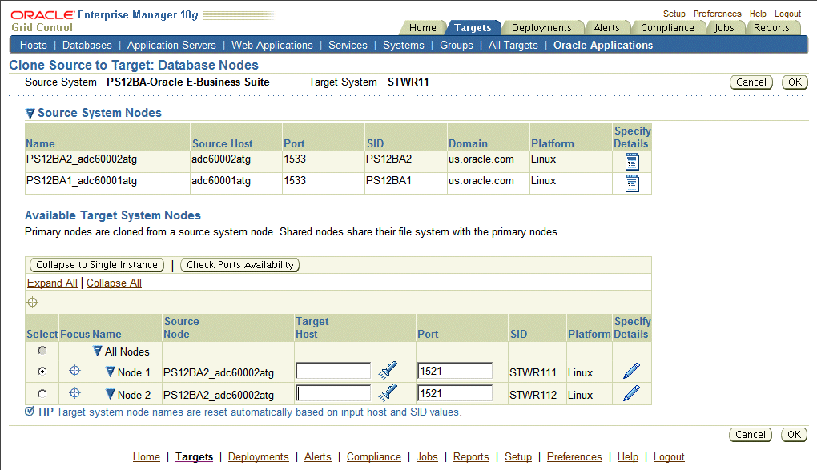Click the footer Jobs link
This screenshot has width=817, height=470.
coord(427,457)
